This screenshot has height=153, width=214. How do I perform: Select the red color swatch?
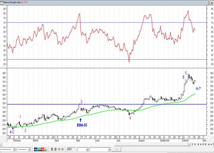pyautogui.click(x=43, y=148)
